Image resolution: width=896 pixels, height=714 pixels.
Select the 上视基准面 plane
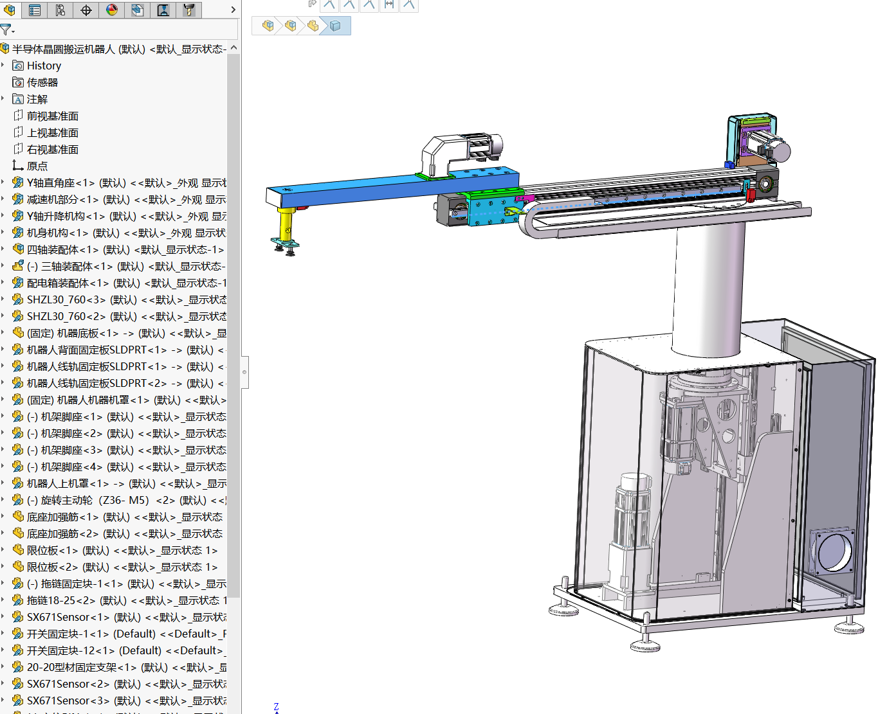tap(53, 132)
